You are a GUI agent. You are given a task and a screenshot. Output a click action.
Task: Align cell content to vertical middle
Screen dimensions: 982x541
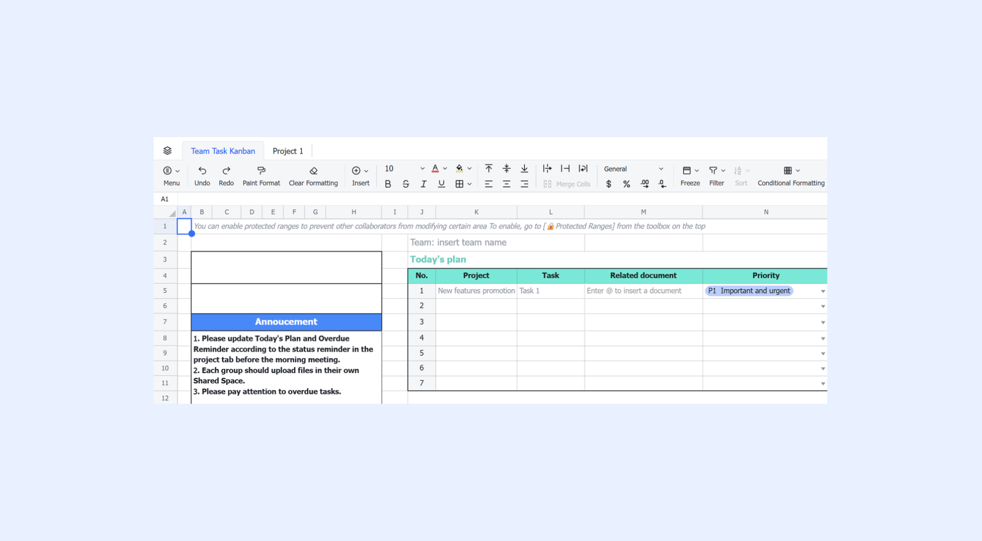pyautogui.click(x=506, y=169)
